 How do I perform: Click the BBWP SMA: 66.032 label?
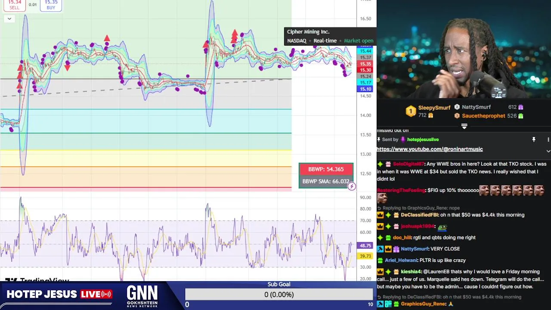coord(326,181)
